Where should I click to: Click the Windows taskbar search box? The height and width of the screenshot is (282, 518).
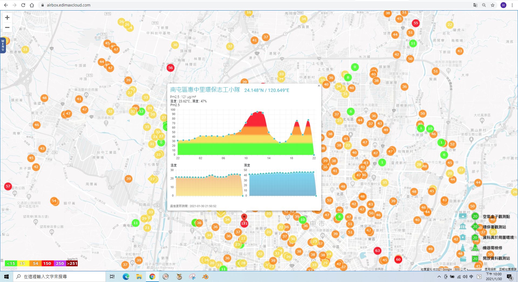59,277
